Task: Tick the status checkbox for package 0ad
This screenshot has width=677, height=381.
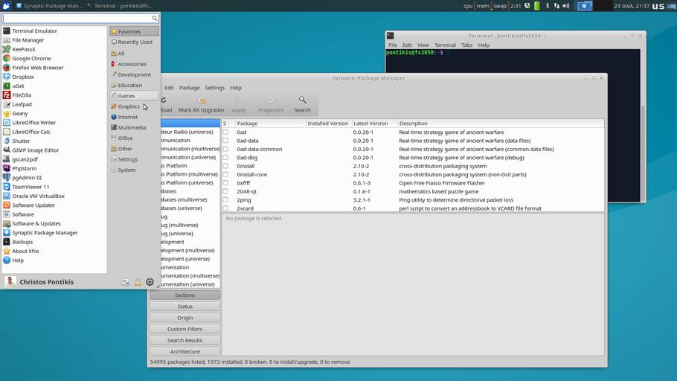Action: click(225, 132)
